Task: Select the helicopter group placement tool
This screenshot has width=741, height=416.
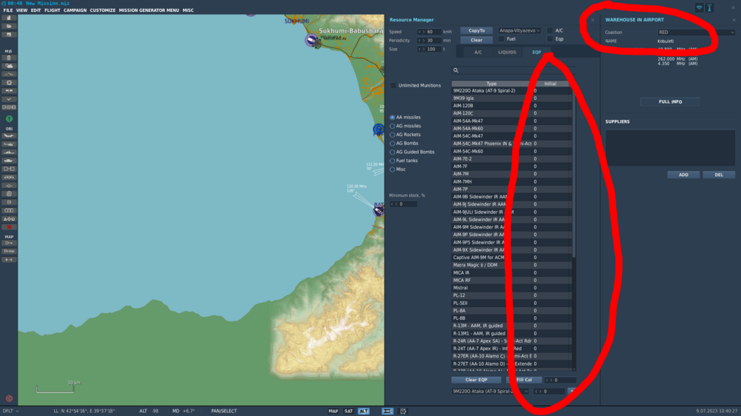Action: pyautogui.click(x=8, y=144)
